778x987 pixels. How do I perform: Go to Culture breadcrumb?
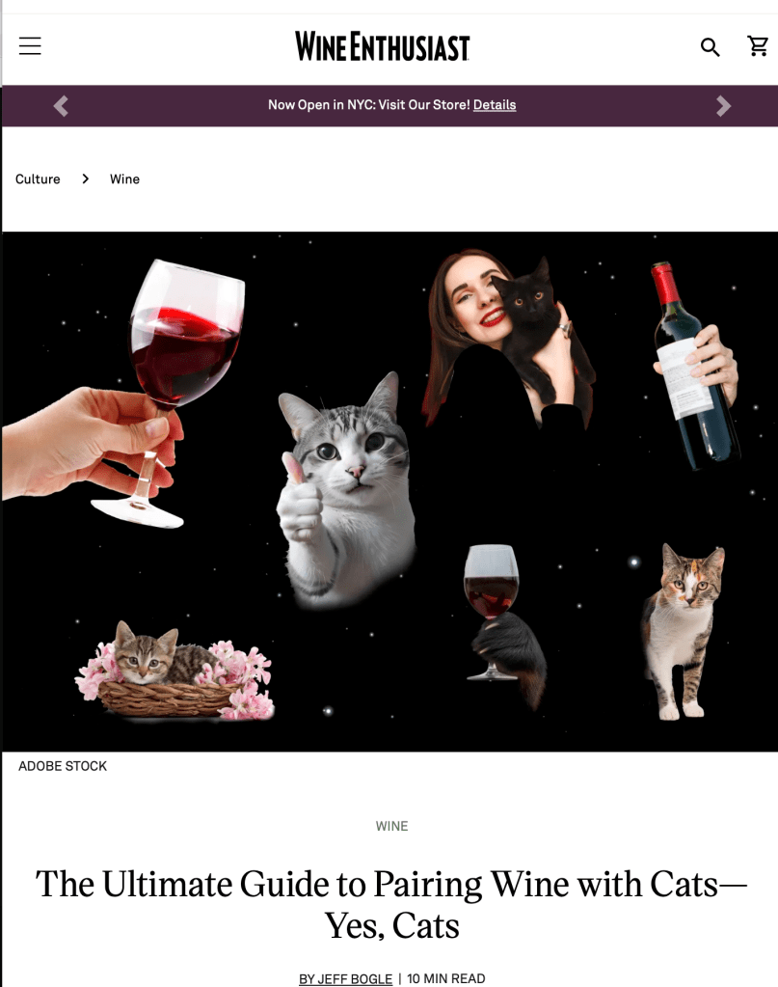click(38, 178)
